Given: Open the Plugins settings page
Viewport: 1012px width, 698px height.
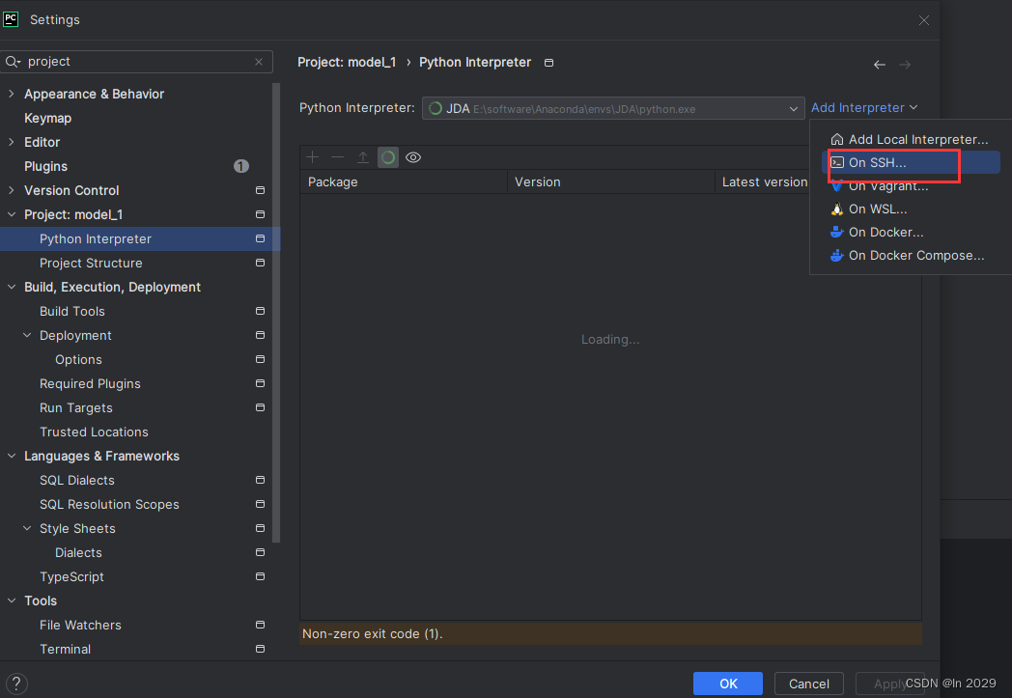Looking at the screenshot, I should 45,166.
